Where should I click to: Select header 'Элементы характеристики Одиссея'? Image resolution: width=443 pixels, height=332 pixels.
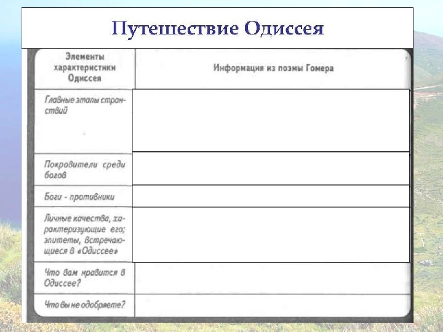click(x=85, y=67)
